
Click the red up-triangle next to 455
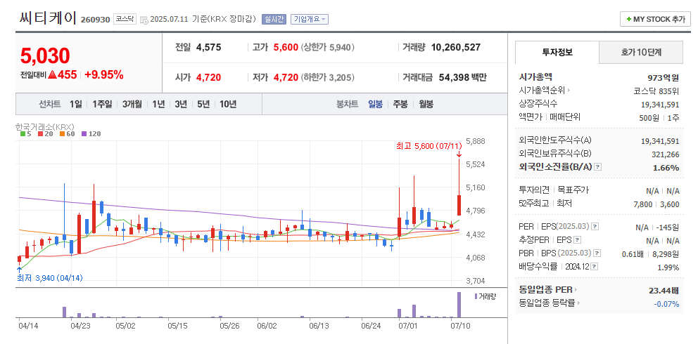pyautogui.click(x=52, y=74)
